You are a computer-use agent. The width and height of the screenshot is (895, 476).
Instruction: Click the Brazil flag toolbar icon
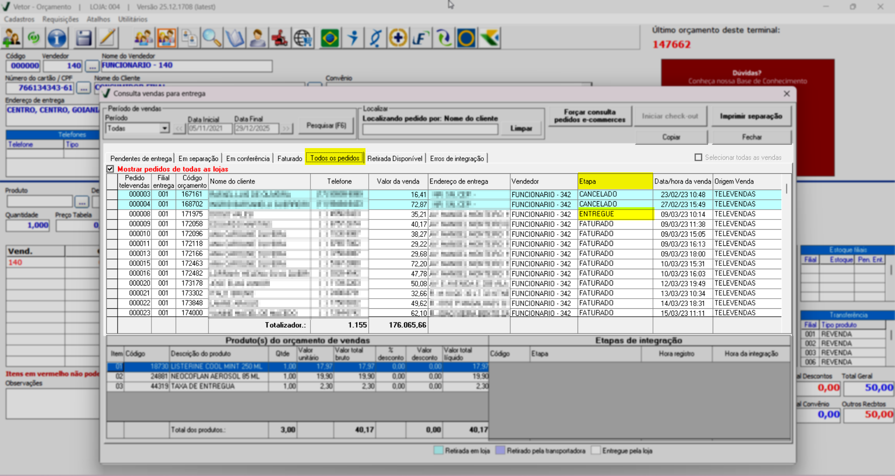330,38
